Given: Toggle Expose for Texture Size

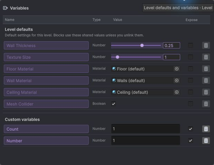Looking at the screenshot, I should coord(191,57).
